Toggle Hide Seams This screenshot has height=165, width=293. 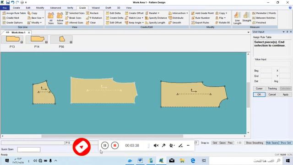[272, 143]
